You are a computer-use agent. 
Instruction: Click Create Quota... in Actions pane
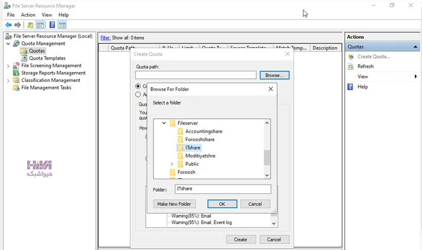[374, 57]
